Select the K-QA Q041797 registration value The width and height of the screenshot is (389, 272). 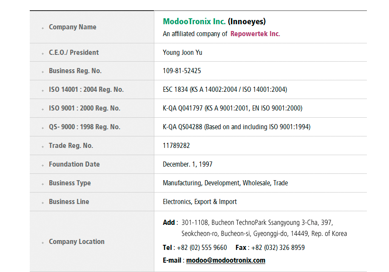click(233, 108)
